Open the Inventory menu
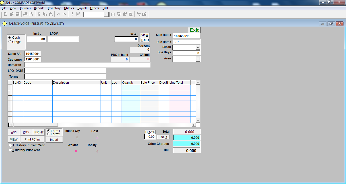 click(54, 8)
